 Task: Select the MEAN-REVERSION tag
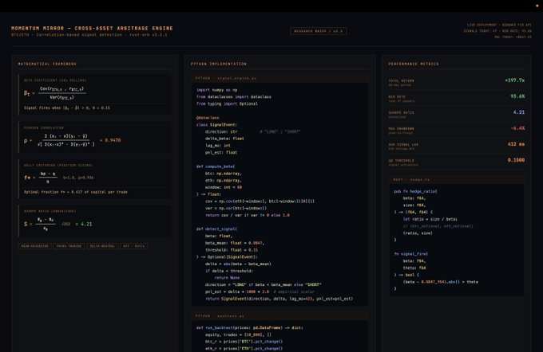click(34, 246)
